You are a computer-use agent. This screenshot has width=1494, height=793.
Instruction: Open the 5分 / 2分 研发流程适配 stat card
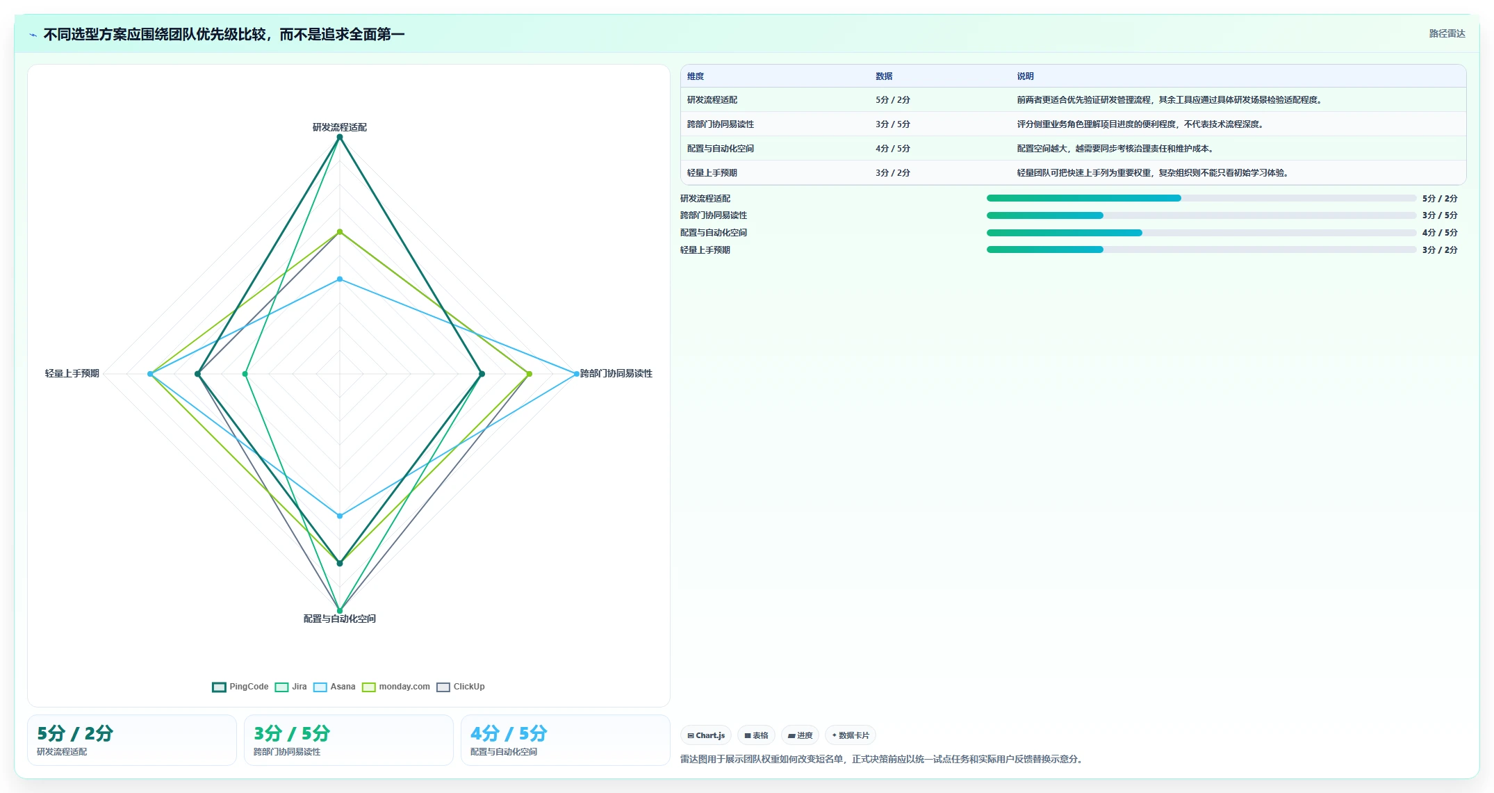132,740
